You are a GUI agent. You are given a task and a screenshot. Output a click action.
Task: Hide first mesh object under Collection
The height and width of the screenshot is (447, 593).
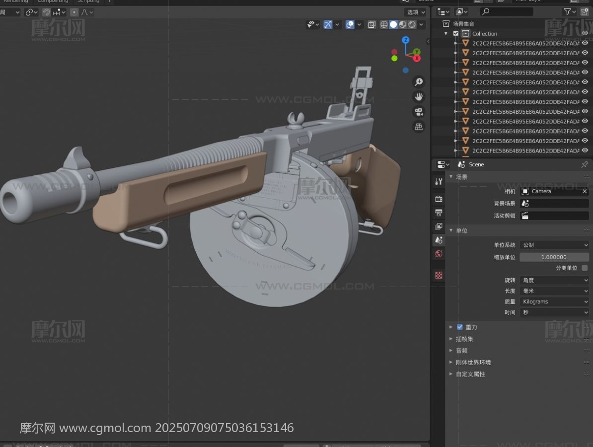click(585, 43)
